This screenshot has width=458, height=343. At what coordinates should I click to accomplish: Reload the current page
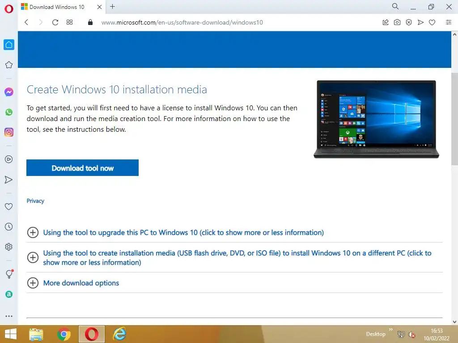pos(55,22)
